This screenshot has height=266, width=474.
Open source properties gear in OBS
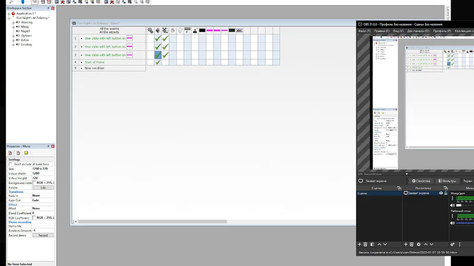point(419,244)
